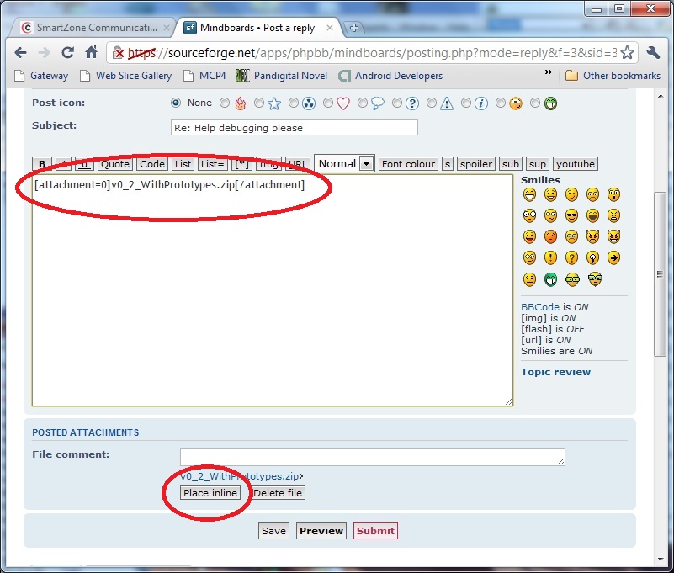Click the Submit button
674x573 pixels.
tap(374, 531)
